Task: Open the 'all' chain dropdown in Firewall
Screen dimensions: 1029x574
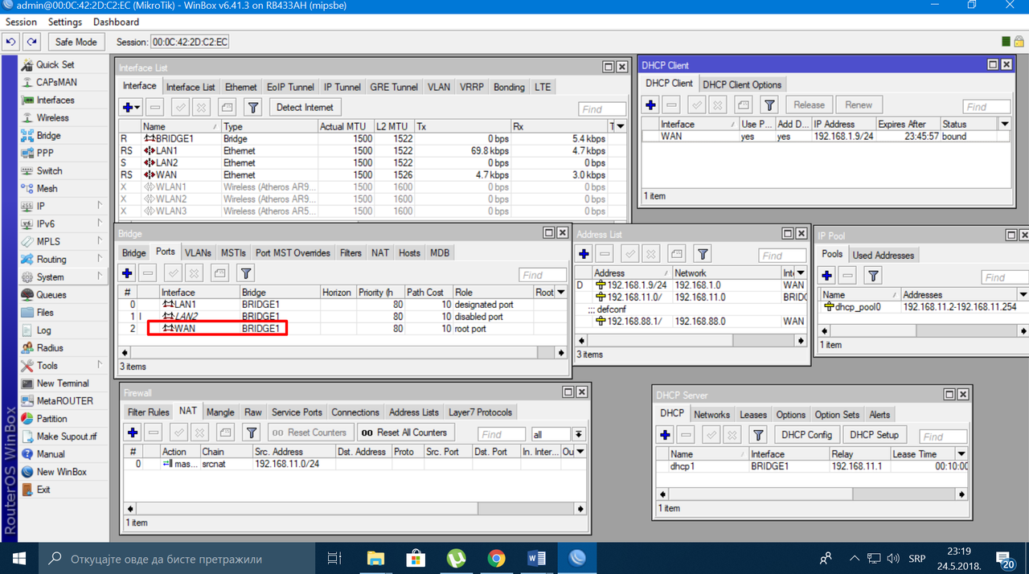Action: click(577, 434)
